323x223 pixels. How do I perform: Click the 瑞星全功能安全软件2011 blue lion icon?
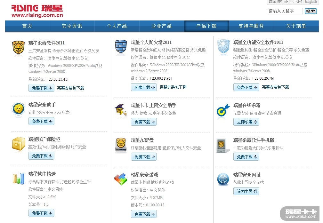pos(223,46)
